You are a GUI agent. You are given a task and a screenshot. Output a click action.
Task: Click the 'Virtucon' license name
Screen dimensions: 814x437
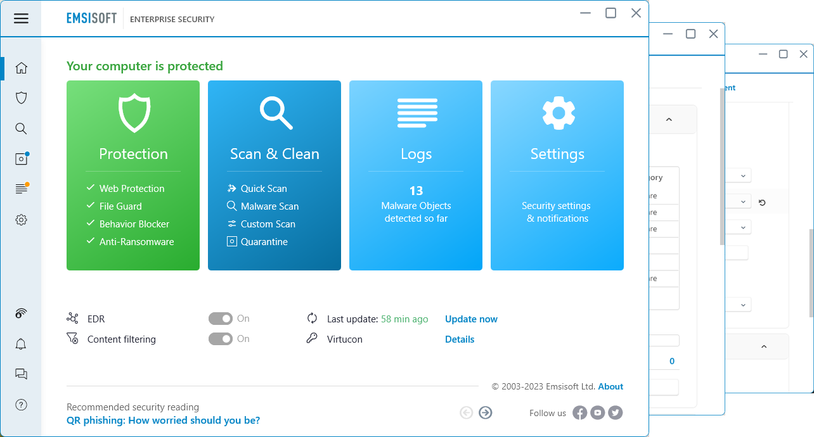[x=345, y=339]
